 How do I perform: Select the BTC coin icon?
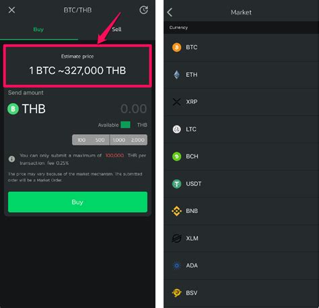(177, 47)
